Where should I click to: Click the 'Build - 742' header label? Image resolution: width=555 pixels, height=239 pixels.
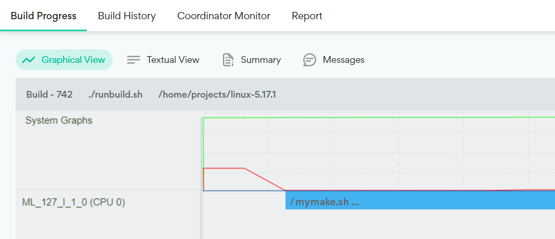pos(49,95)
